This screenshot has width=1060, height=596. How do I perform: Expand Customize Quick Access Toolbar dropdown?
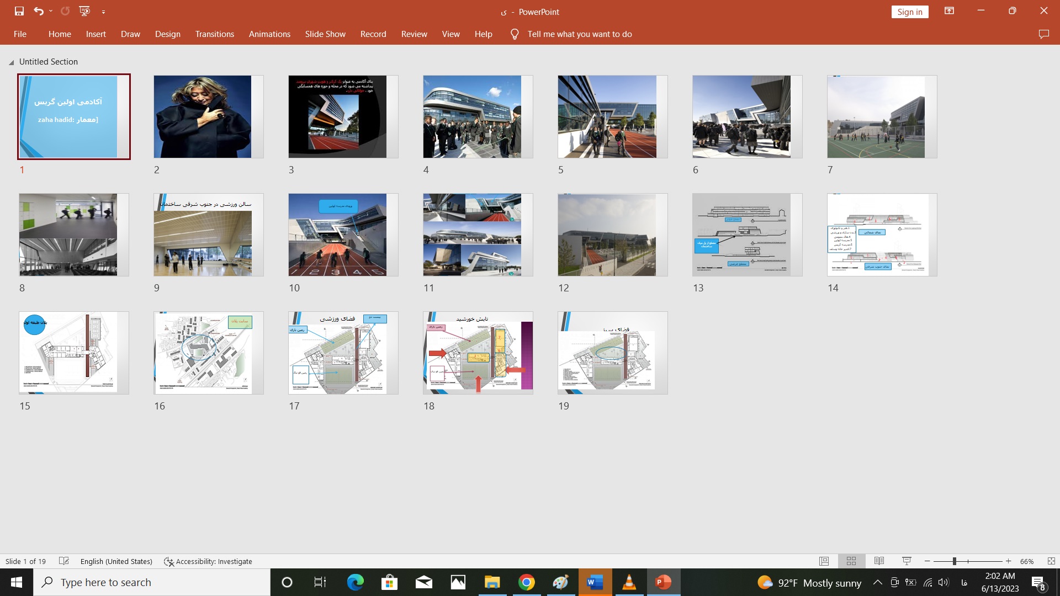(x=103, y=12)
